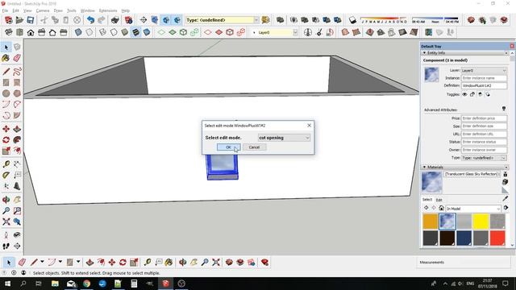The height and width of the screenshot is (290, 516).
Task: Switch to Iso house view icon
Action: [9, 32]
